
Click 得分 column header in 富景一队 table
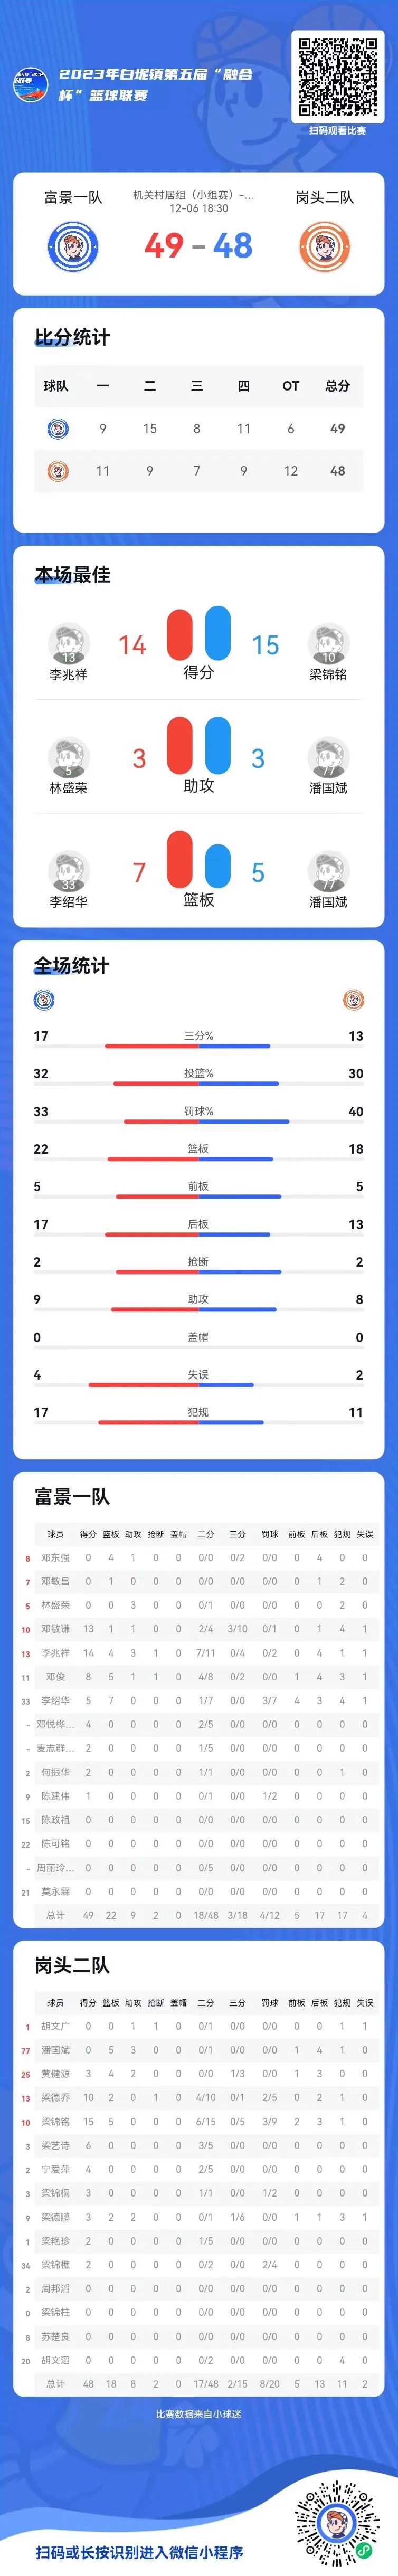(88, 1534)
